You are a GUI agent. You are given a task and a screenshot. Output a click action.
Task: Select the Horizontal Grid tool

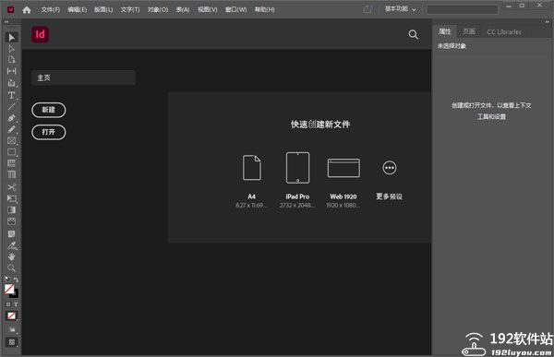(x=11, y=163)
